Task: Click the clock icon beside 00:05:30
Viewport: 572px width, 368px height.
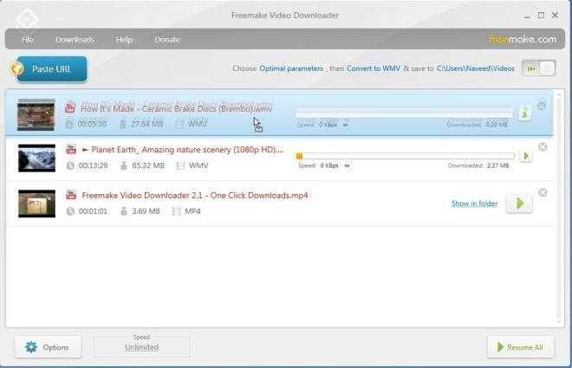Action: pyautogui.click(x=69, y=124)
